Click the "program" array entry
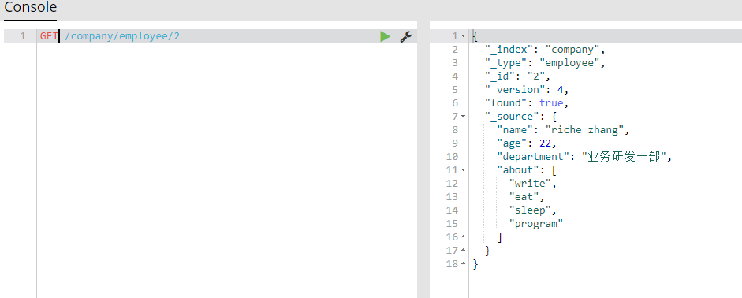The width and height of the screenshot is (742, 298). pyautogui.click(x=535, y=224)
